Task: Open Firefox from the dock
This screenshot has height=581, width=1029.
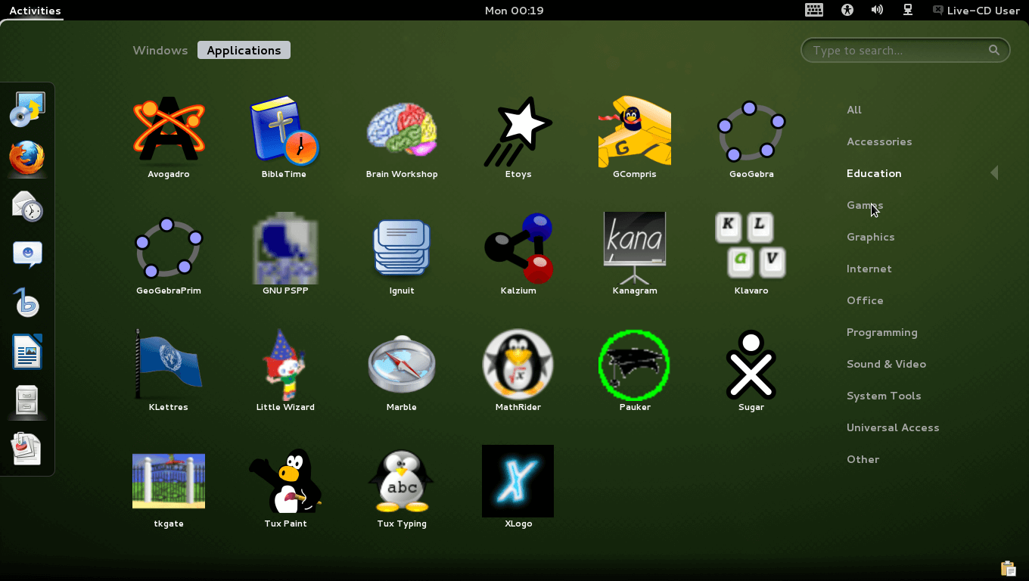Action: click(27, 159)
